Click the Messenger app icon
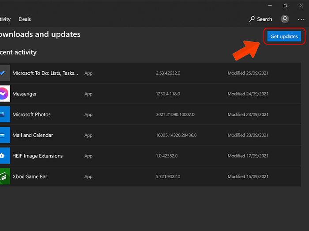 (5, 93)
